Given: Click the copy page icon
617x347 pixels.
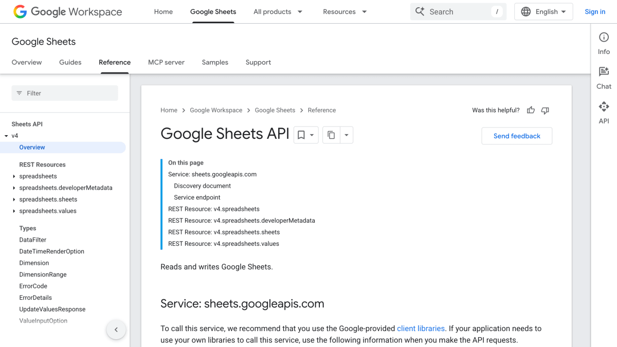Looking at the screenshot, I should [x=331, y=135].
